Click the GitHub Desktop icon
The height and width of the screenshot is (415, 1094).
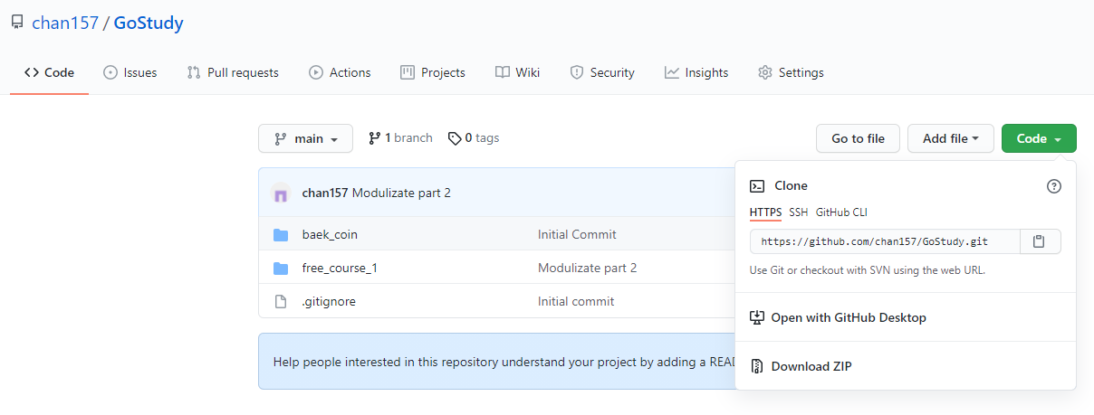pos(757,317)
